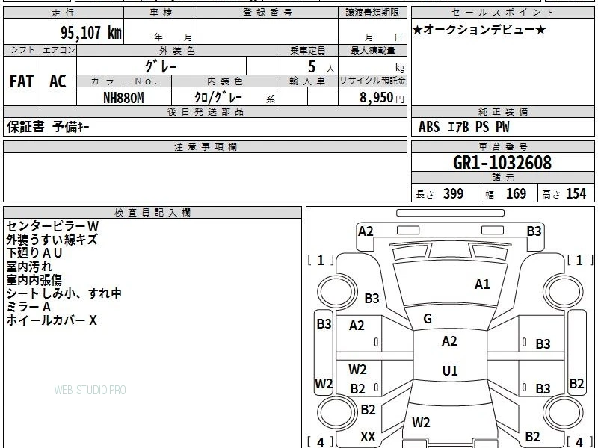Image resolution: width=598 pixels, height=448 pixels.
Task: Select the 外装色 header cell
Action: (176, 50)
